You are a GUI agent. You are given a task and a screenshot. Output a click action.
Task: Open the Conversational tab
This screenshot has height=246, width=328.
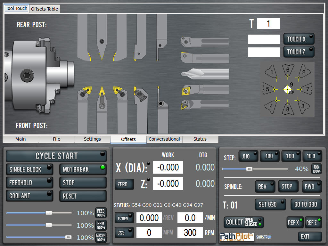164,139
